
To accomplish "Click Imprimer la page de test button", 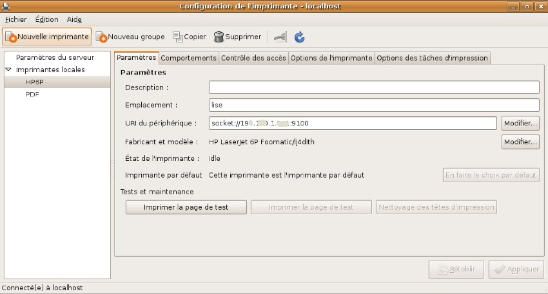I will 186,207.
